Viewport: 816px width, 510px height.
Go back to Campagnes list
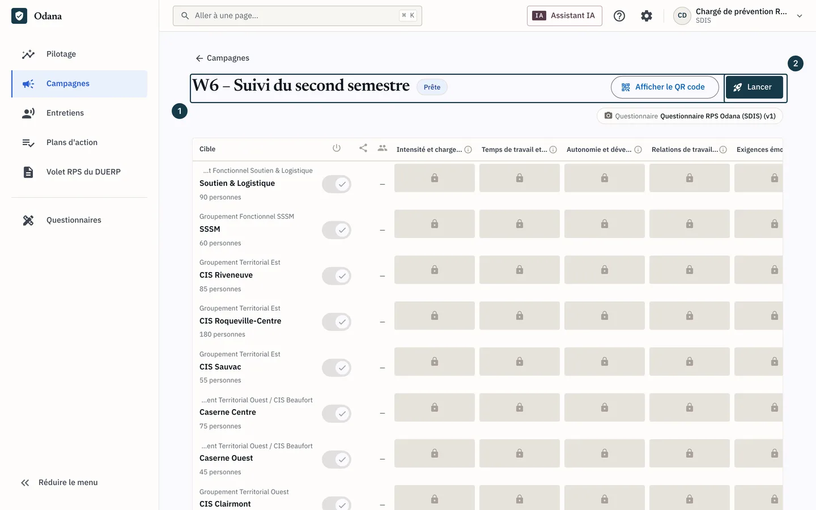point(222,58)
